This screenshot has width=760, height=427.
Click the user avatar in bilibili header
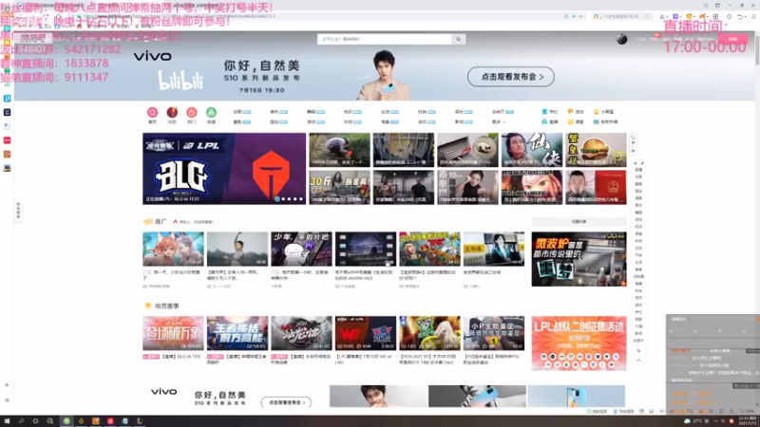(622, 39)
